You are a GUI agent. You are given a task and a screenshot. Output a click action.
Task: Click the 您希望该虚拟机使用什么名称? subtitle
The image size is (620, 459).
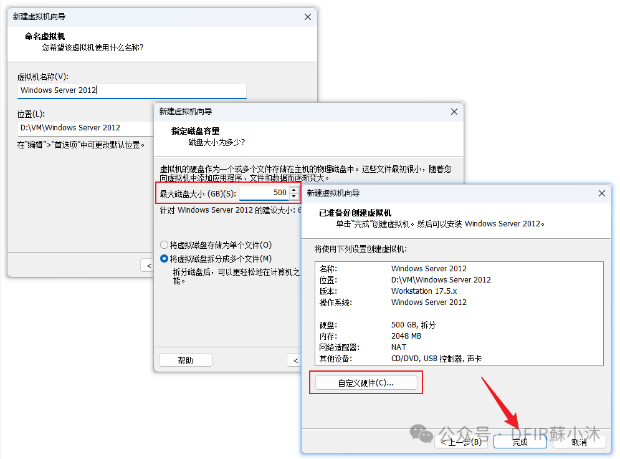point(92,47)
